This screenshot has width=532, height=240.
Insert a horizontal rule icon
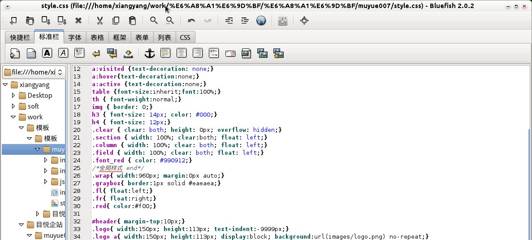click(x=165, y=53)
